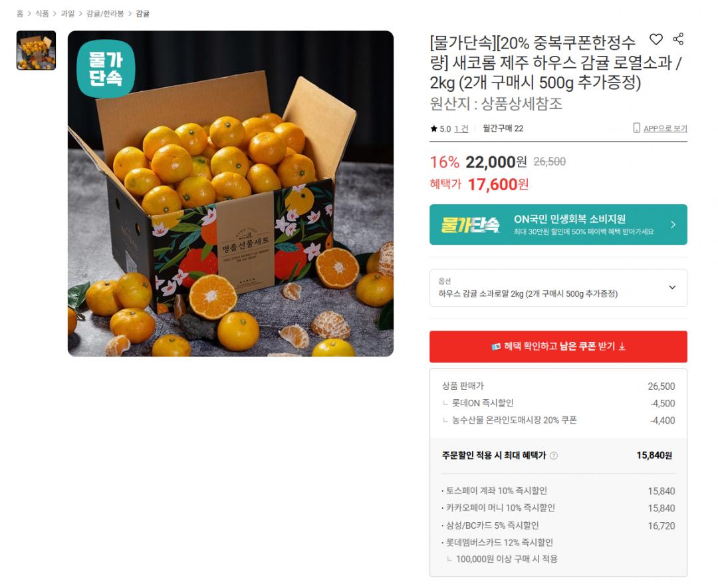Click the download arrow on coupon button
718x584 pixels.
(622, 347)
